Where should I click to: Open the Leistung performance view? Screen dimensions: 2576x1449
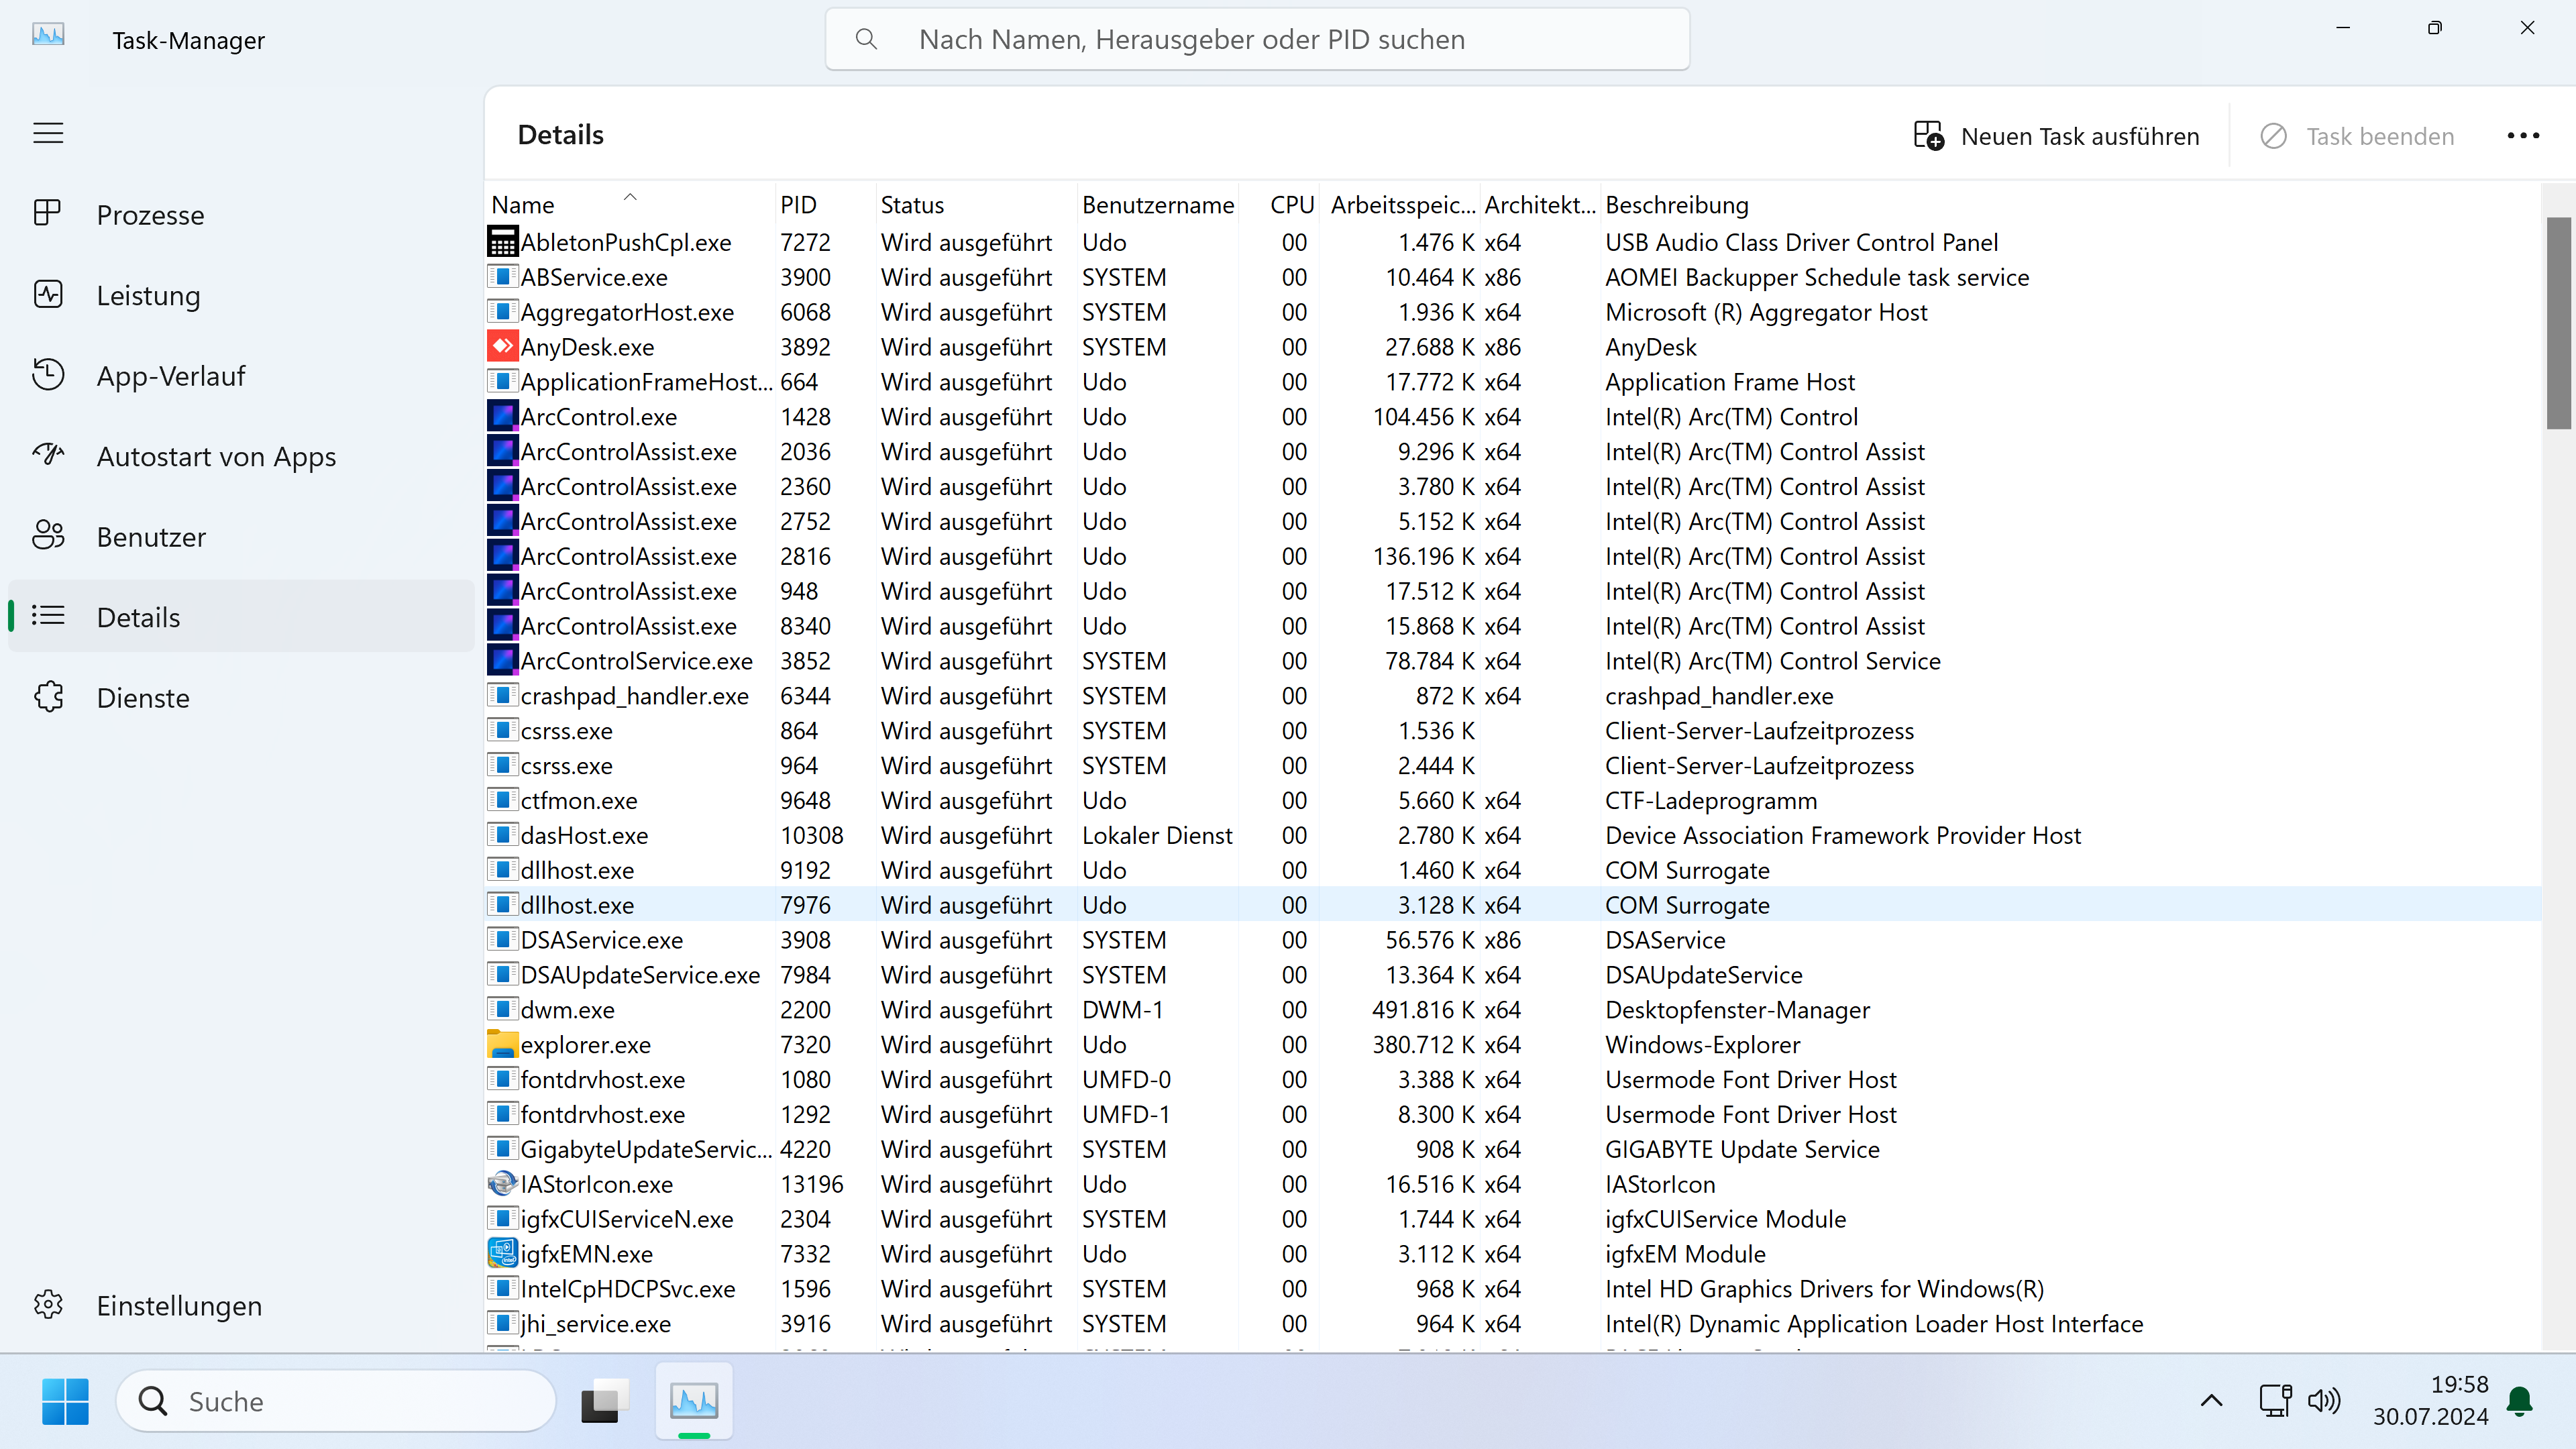tap(148, 295)
